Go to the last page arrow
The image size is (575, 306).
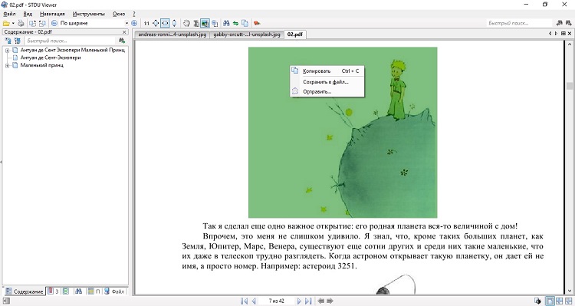(308, 301)
